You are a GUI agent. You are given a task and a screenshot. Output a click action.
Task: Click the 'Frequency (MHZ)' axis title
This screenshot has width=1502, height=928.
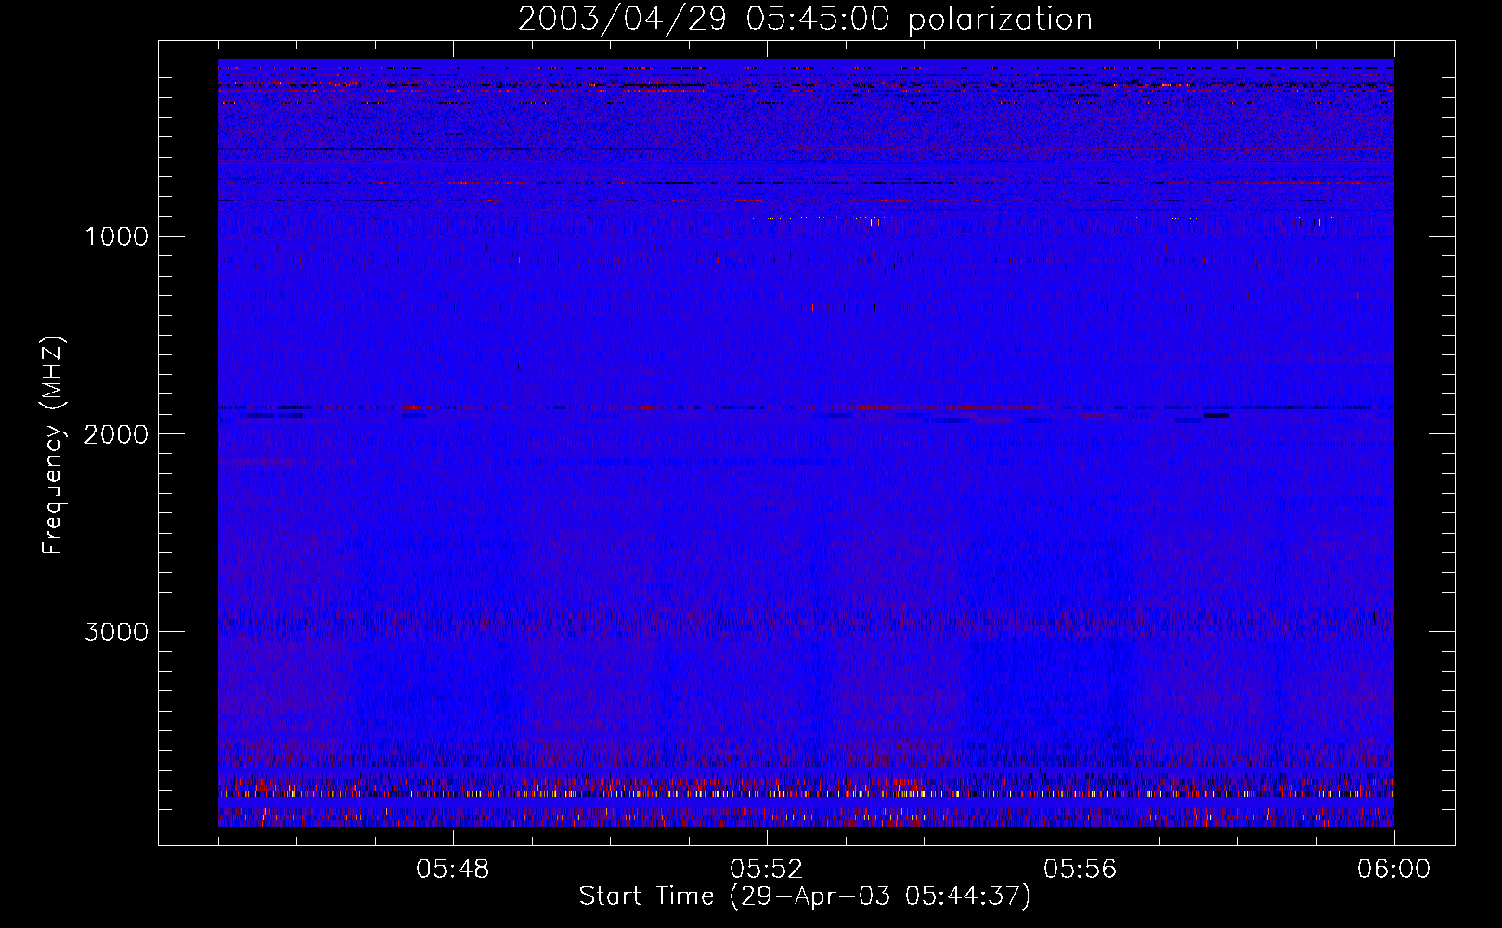point(53,445)
